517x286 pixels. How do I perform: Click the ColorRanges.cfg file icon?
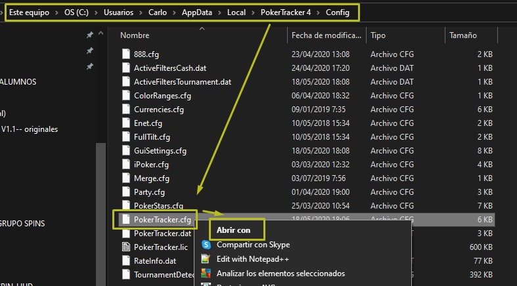pos(126,96)
